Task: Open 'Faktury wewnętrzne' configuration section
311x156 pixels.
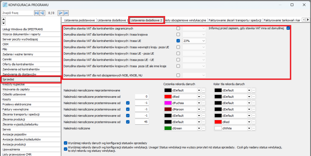Action: point(15,109)
